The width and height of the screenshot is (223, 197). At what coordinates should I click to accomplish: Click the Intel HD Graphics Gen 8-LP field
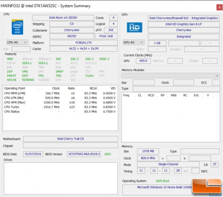click(184, 24)
